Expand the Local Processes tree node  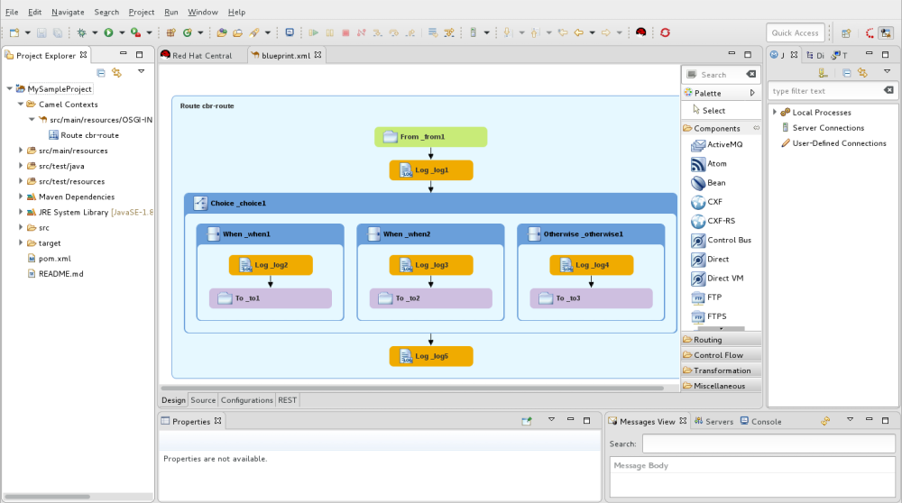(x=775, y=113)
